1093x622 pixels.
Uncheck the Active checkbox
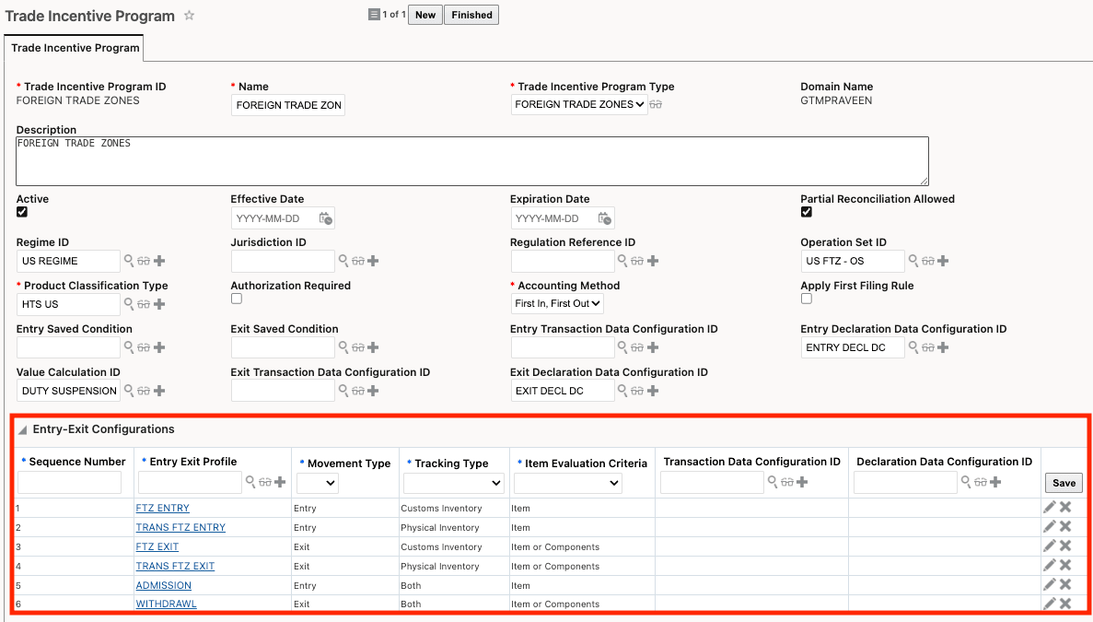[22, 212]
